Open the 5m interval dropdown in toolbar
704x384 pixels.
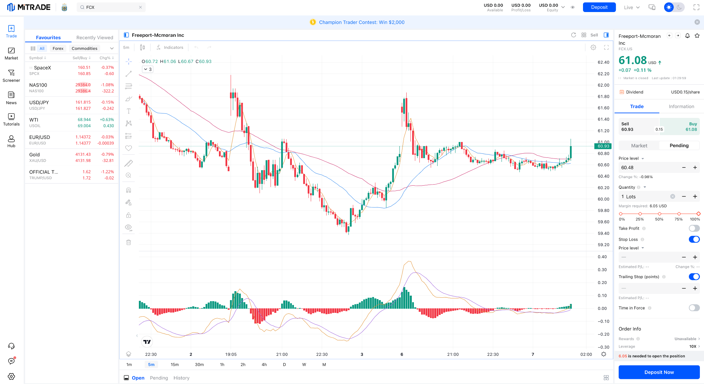(x=126, y=47)
